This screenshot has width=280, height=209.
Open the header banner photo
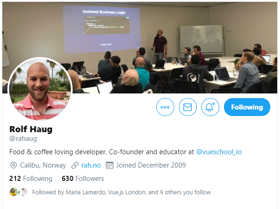(x=140, y=47)
